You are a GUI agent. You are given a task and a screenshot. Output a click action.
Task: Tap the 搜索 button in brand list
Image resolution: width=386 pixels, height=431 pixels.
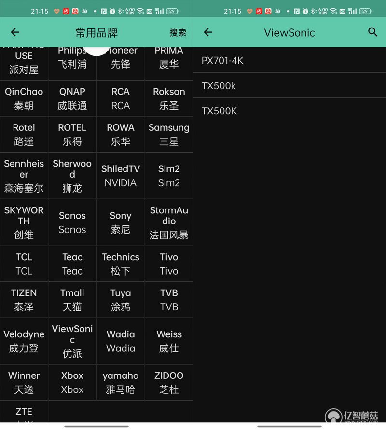(178, 32)
